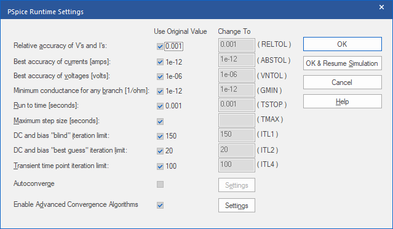This screenshot has height=229, width=393.
Task: Click the 'Use Original Value' column header
Action: coord(180,31)
